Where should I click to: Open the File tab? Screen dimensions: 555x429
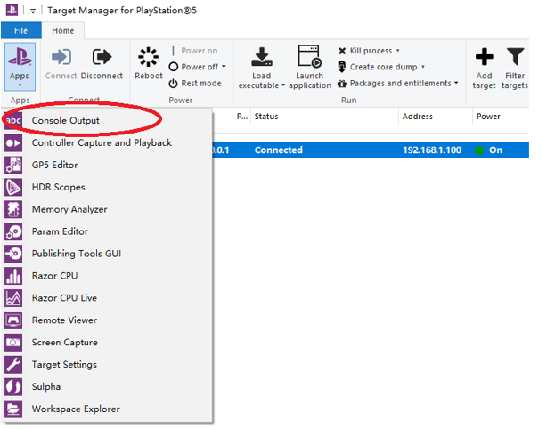(20, 30)
